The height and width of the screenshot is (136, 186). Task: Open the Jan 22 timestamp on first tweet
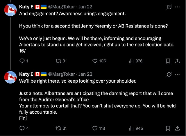tap(85, 7)
